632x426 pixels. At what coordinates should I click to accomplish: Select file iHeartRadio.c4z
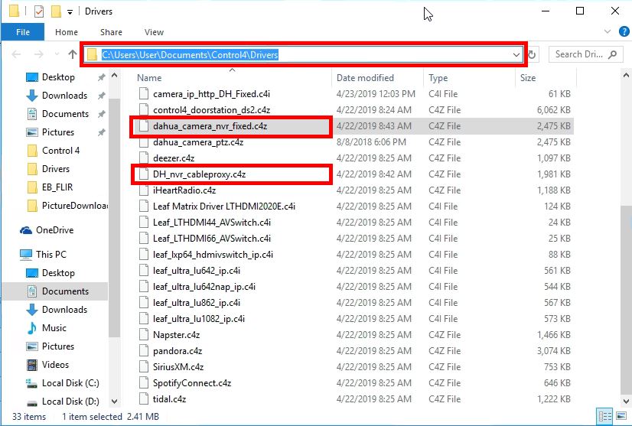184,190
